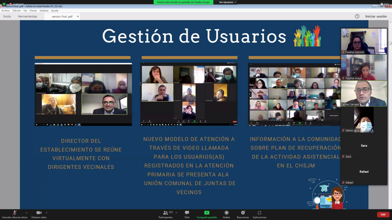Open the Ver Opciones dropdown
The image size is (392, 220).
coord(227,2)
